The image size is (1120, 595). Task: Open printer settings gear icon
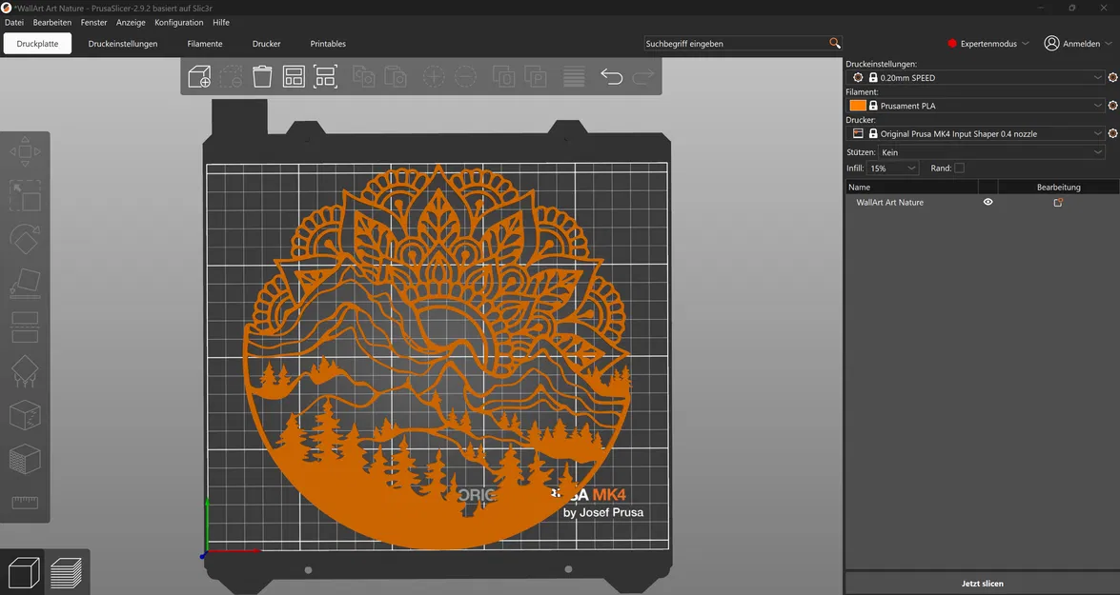coord(1112,132)
